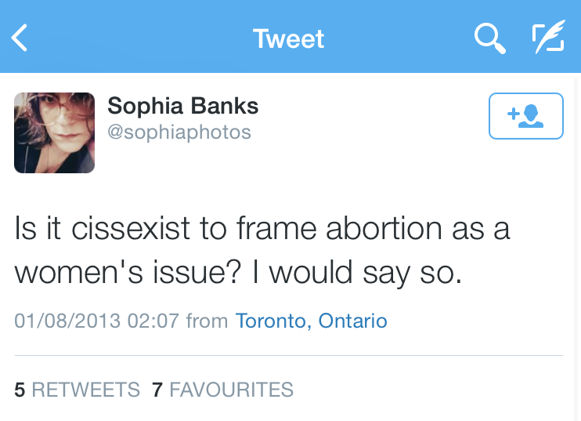Follow Sophia Banks with the add-user button
Screen dimensions: 581x421
[525, 116]
